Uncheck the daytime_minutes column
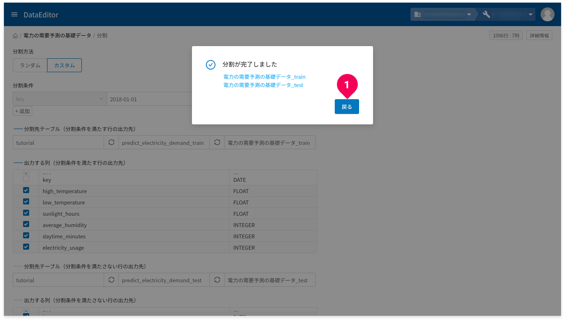 point(26,236)
